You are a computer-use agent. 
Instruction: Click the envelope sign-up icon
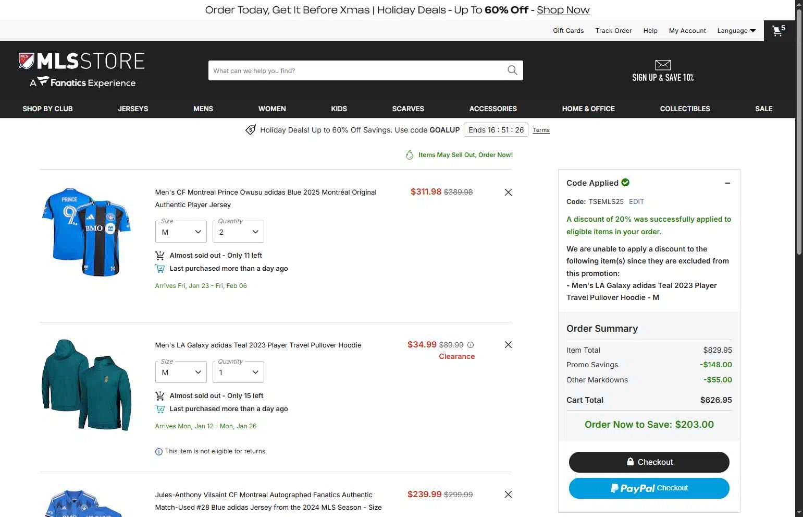pos(663,65)
